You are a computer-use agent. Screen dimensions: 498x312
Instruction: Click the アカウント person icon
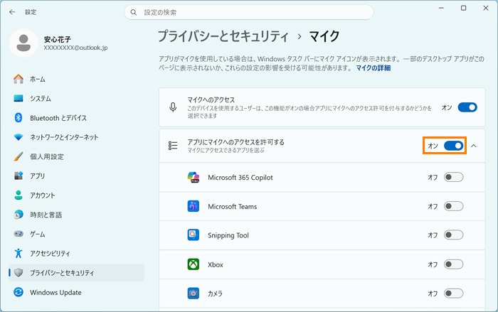(x=18, y=195)
